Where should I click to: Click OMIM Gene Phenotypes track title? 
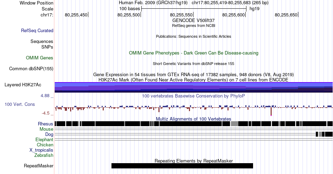click(x=193, y=53)
